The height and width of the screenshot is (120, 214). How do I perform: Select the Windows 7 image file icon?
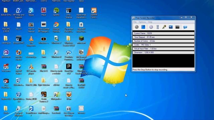tap(56, 40)
